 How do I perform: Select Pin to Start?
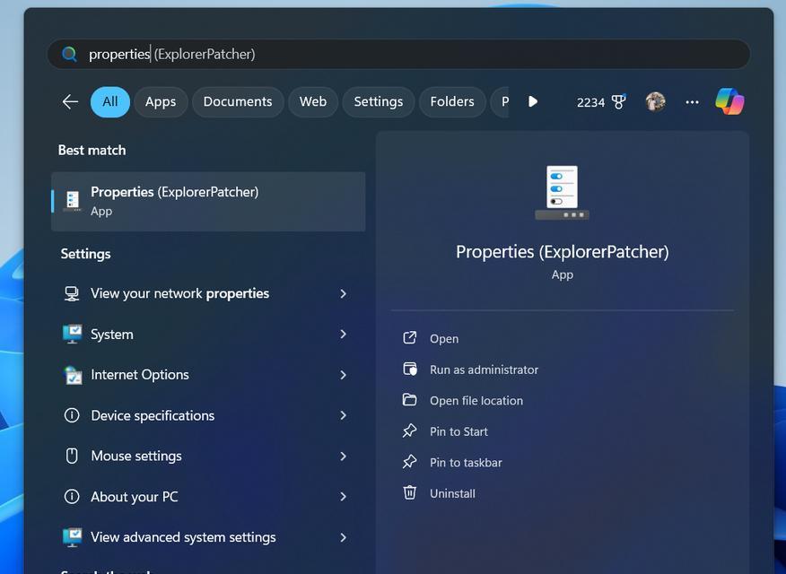(458, 431)
